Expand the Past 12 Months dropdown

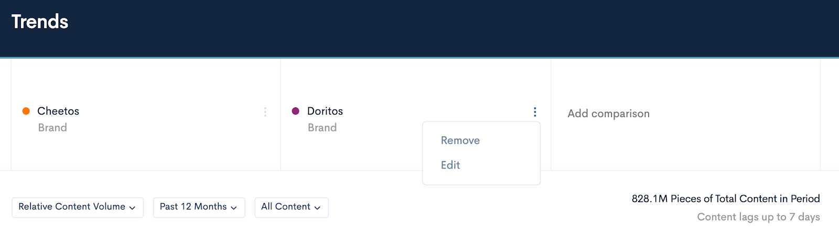(199, 207)
